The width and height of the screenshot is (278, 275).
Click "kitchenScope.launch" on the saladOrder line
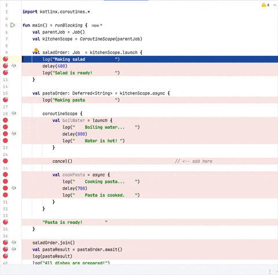(114, 52)
